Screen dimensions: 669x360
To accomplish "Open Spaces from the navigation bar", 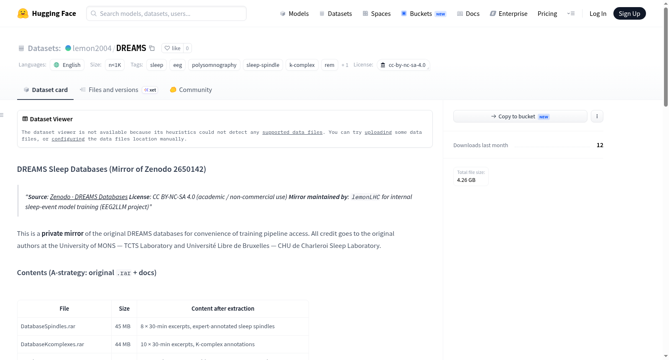I will tap(376, 13).
